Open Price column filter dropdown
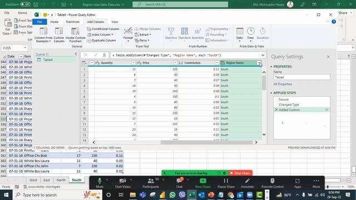This screenshot has height=200, width=356. tap(175, 63)
